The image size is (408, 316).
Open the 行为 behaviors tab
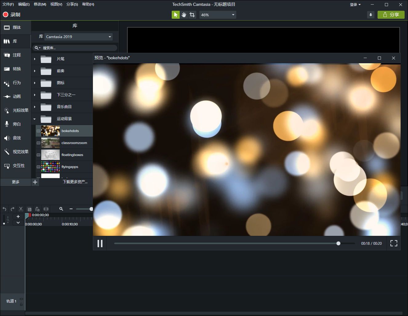15,83
